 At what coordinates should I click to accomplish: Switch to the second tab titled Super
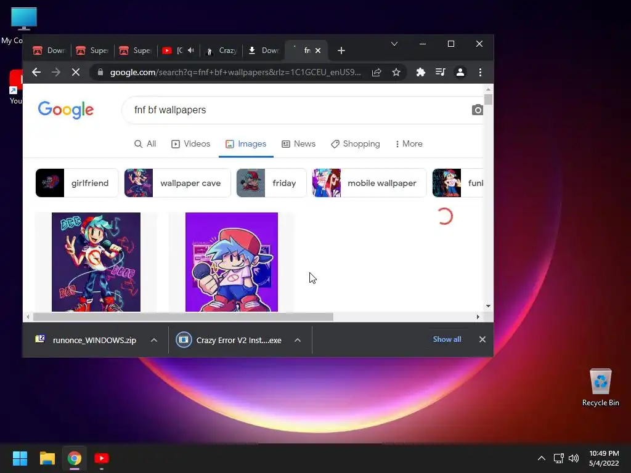[92, 51]
